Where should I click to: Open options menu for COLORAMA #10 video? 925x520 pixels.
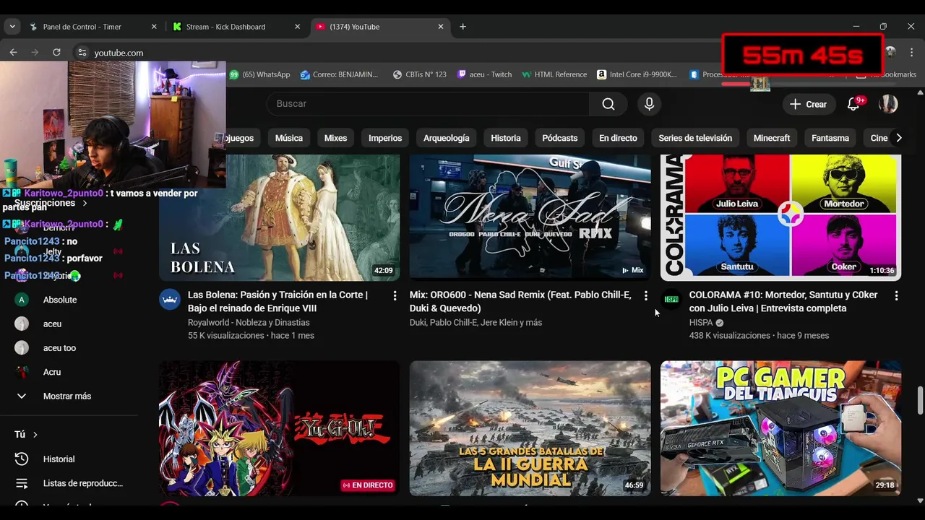(896, 296)
